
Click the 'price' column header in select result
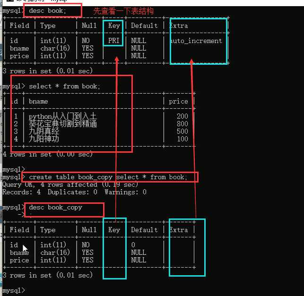pyautogui.click(x=178, y=101)
